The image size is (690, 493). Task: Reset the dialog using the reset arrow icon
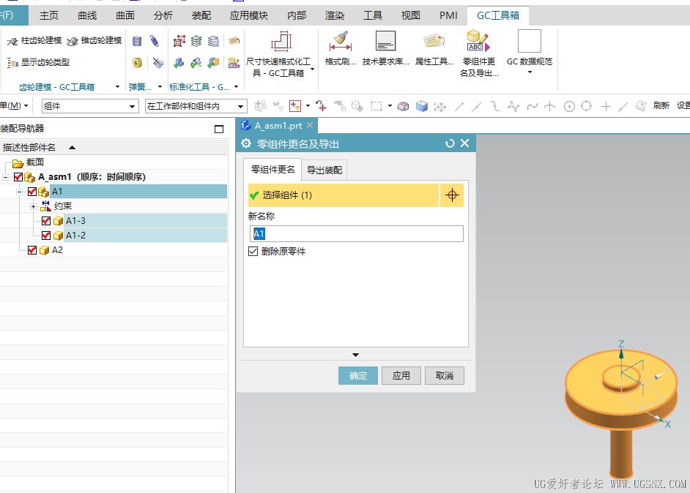pos(450,144)
